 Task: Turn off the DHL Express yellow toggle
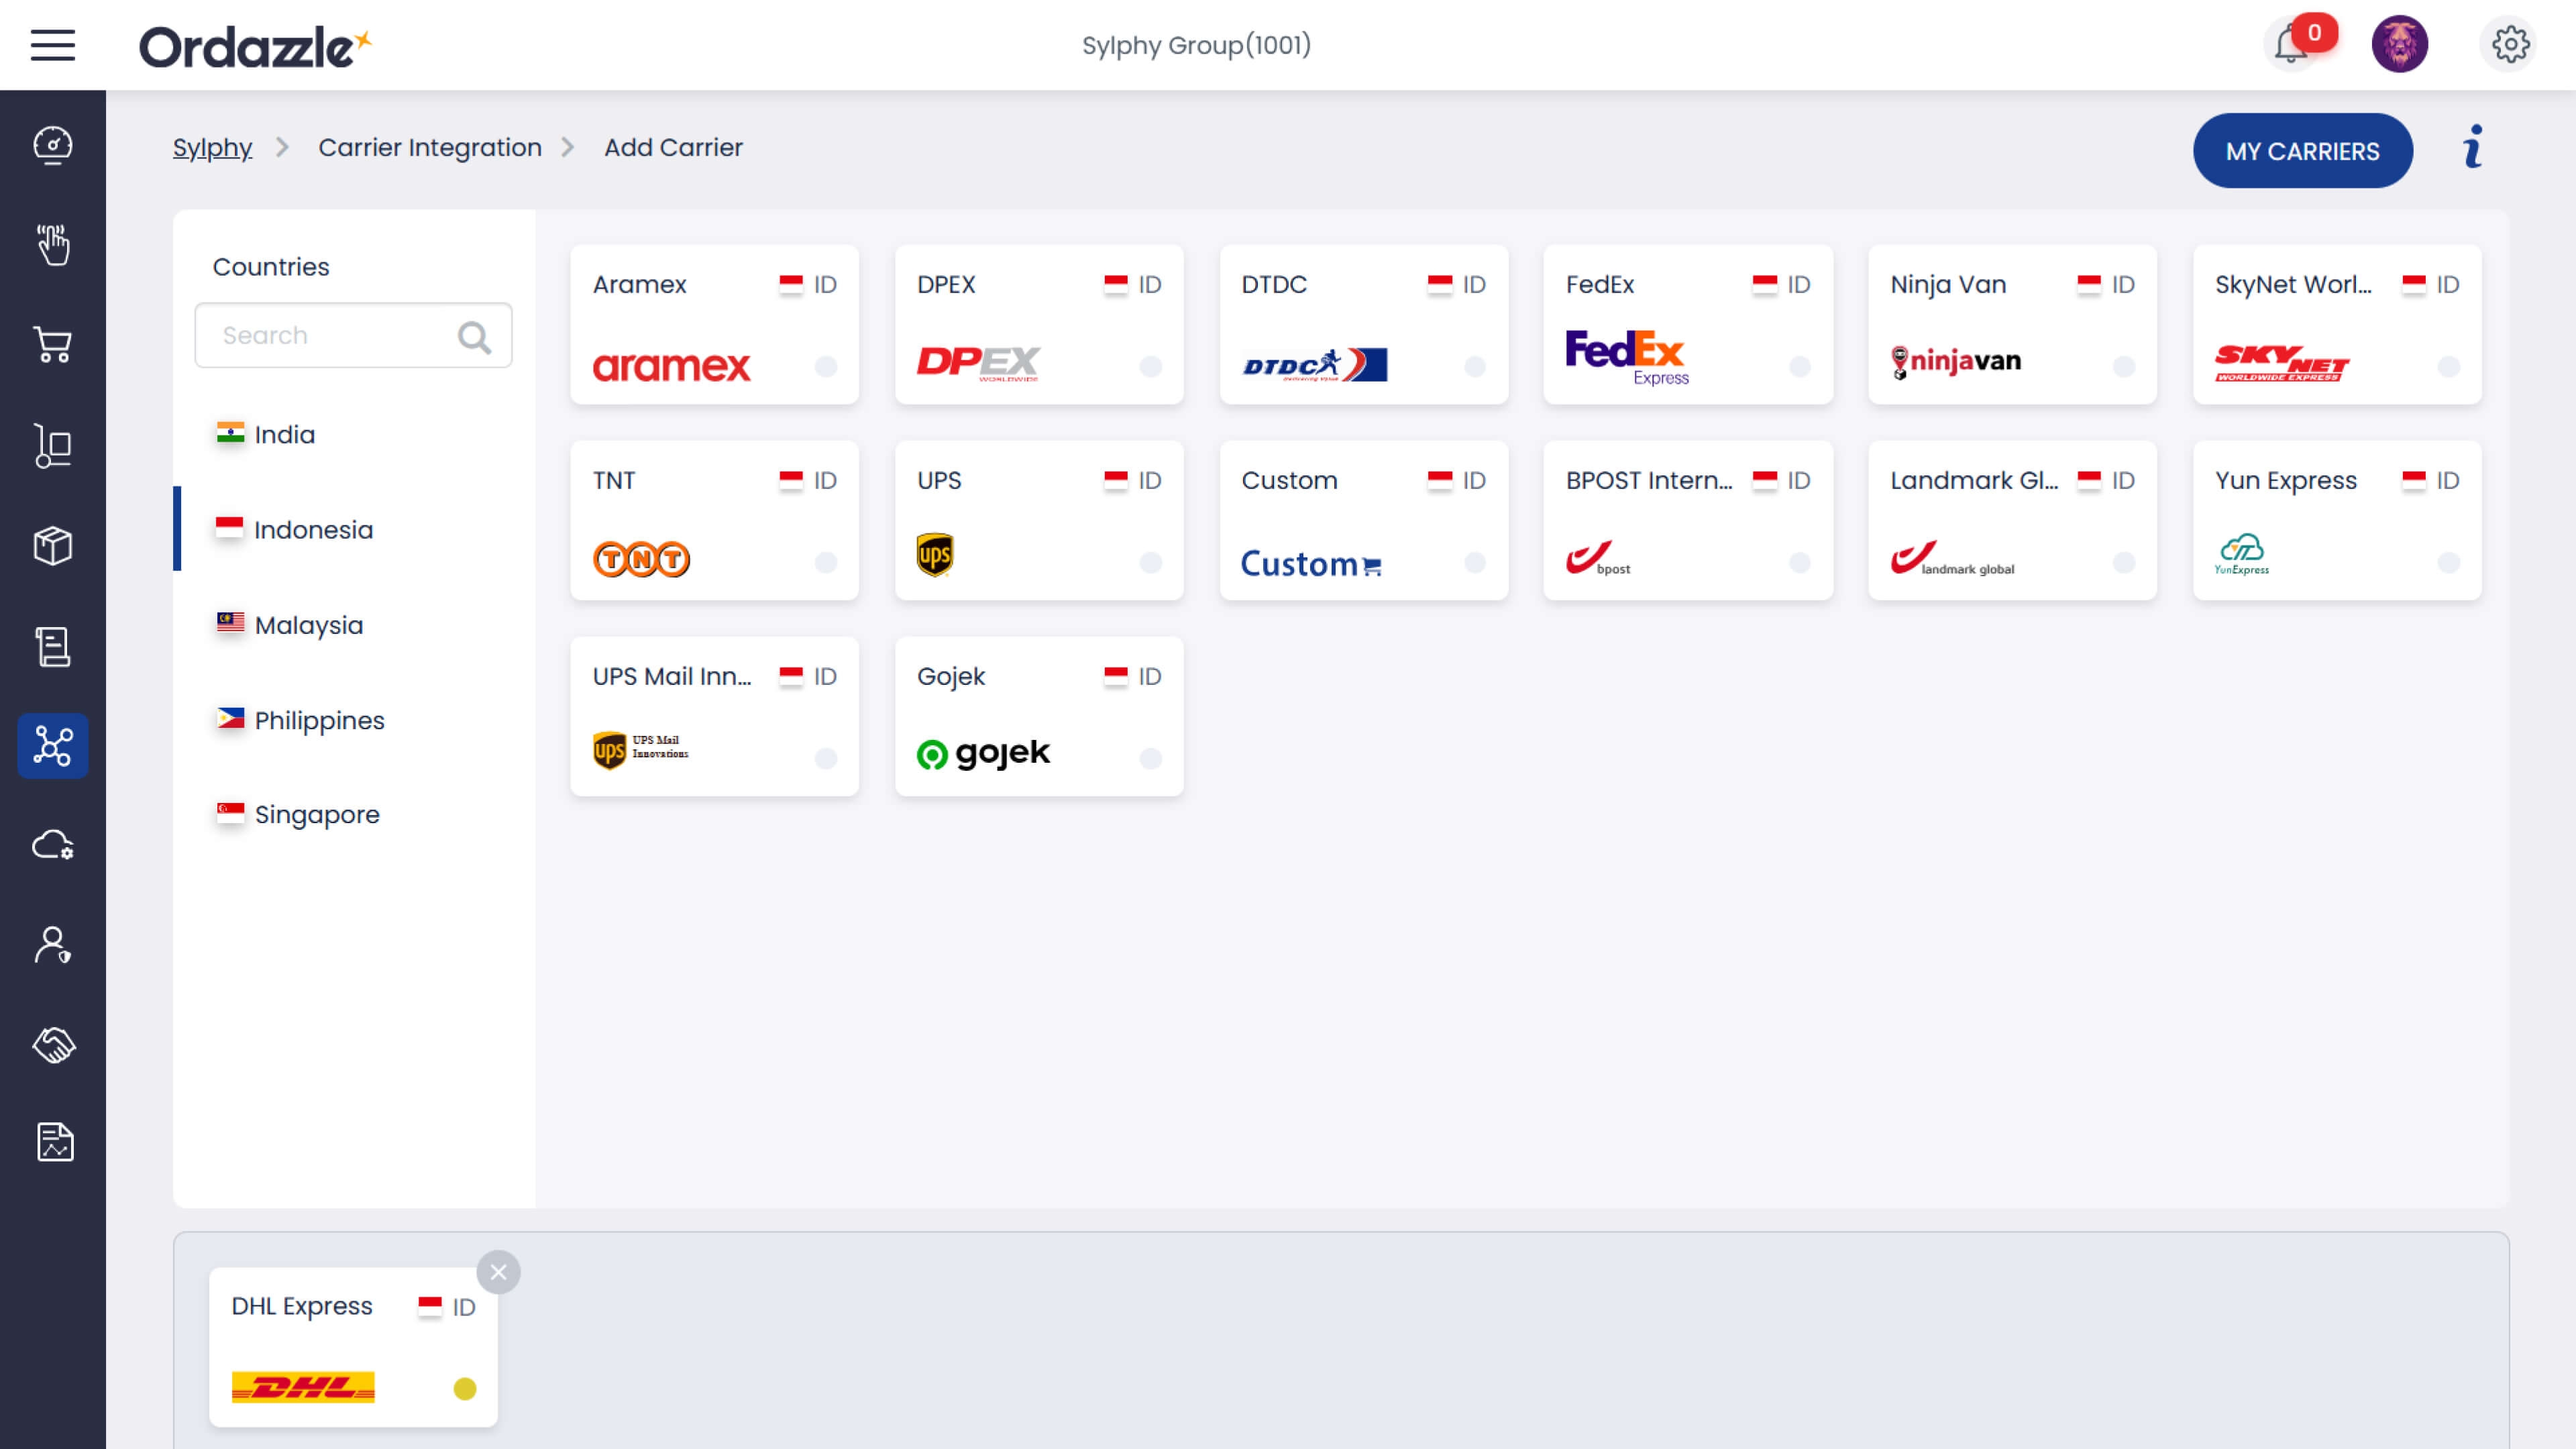point(464,1388)
